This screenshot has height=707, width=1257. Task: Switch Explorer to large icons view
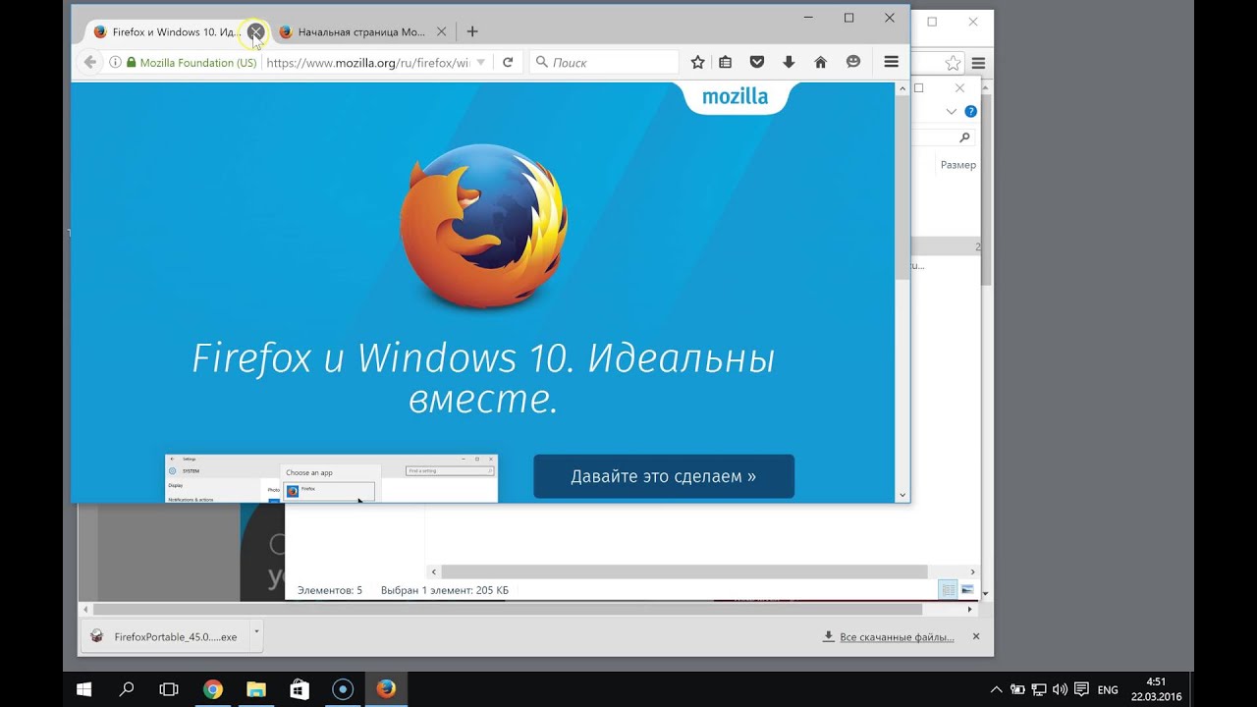[967, 590]
